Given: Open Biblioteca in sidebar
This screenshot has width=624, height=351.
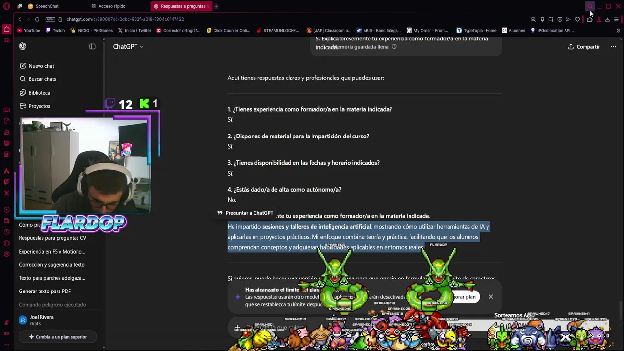Looking at the screenshot, I should [39, 93].
